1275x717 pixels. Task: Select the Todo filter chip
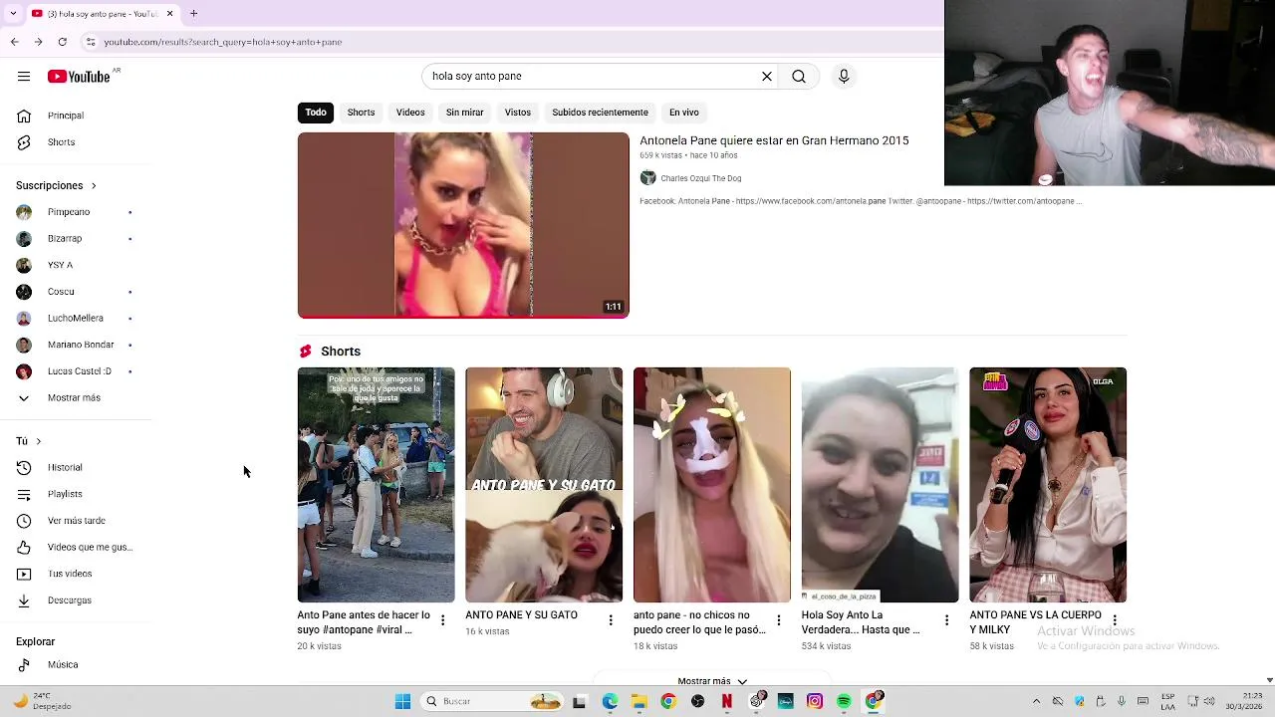pyautogui.click(x=316, y=113)
